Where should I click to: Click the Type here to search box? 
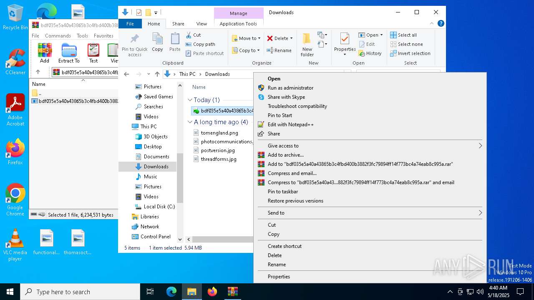click(x=80, y=292)
